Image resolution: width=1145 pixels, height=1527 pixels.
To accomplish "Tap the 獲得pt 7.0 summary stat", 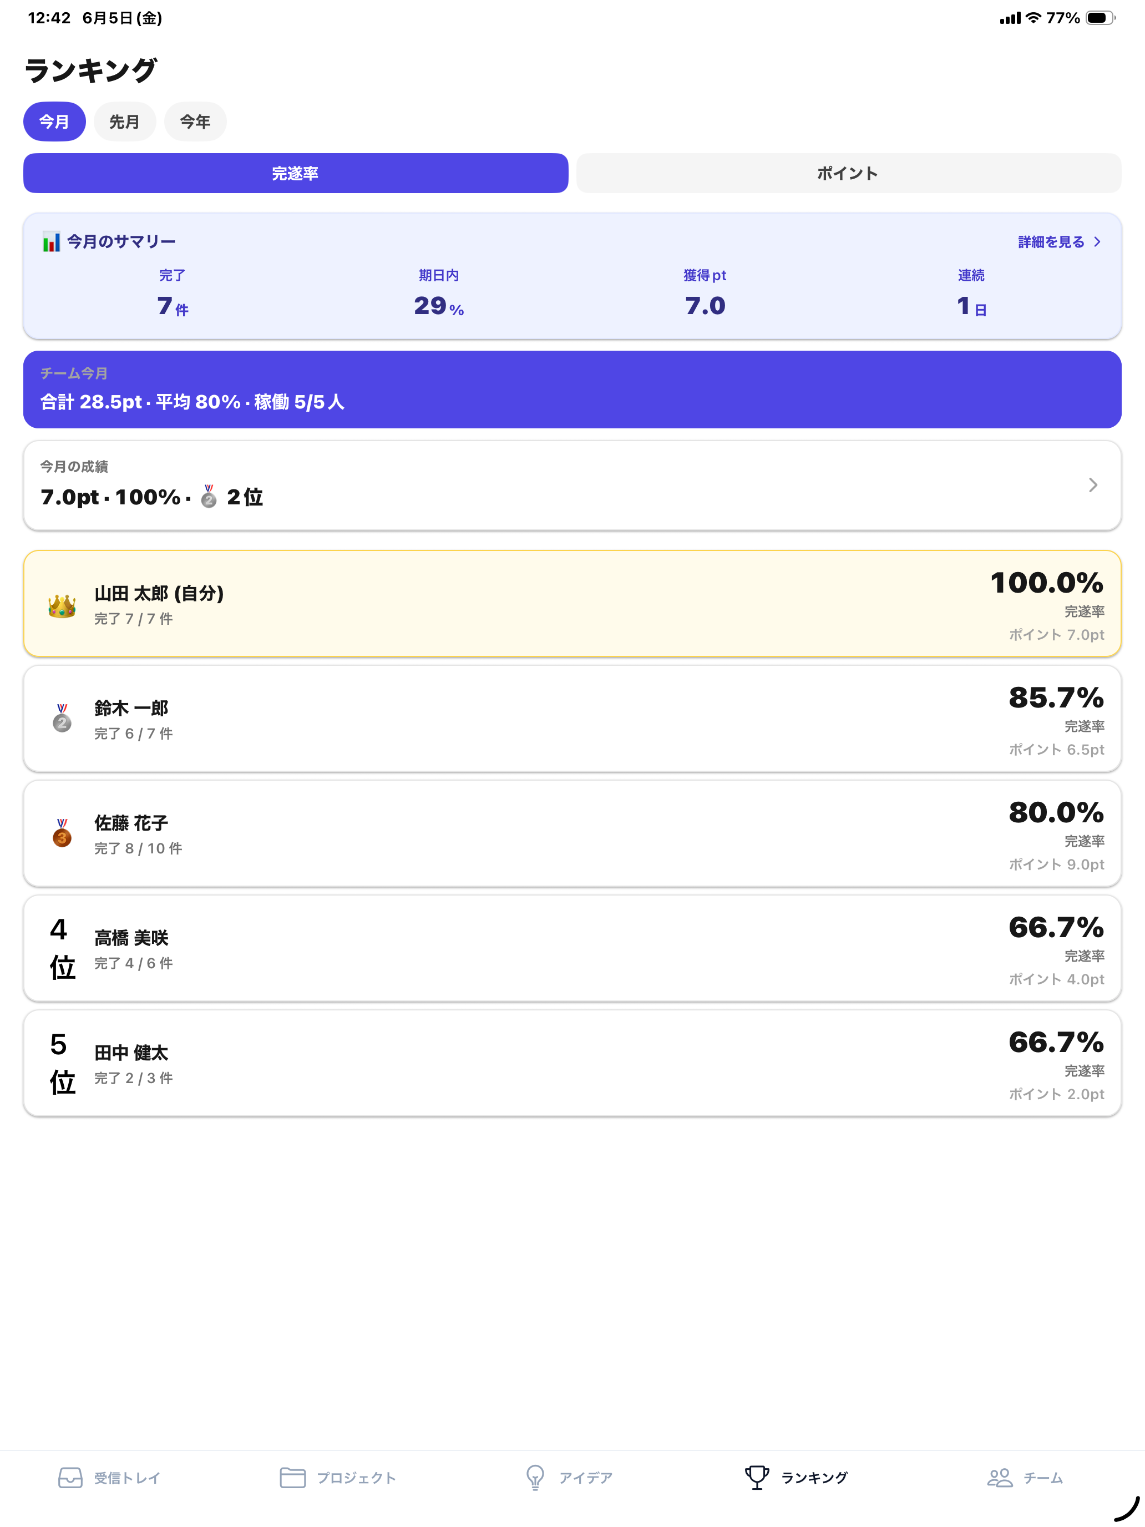I will coord(705,294).
